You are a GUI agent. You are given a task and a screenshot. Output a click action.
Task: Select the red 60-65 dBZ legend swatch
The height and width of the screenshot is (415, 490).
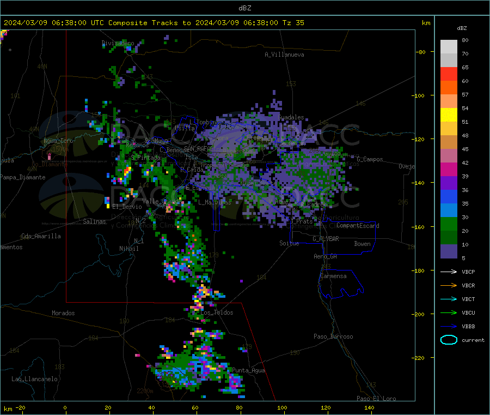pos(449,74)
